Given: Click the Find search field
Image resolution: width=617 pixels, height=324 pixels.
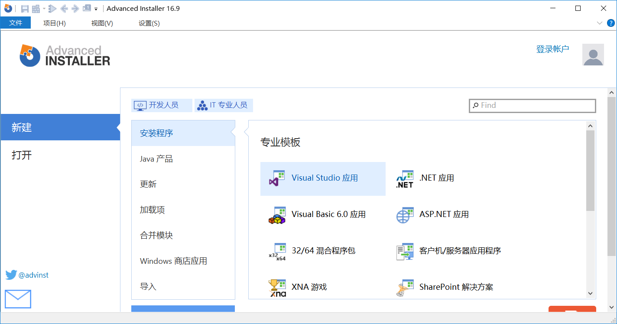Looking at the screenshot, I should click(x=533, y=106).
